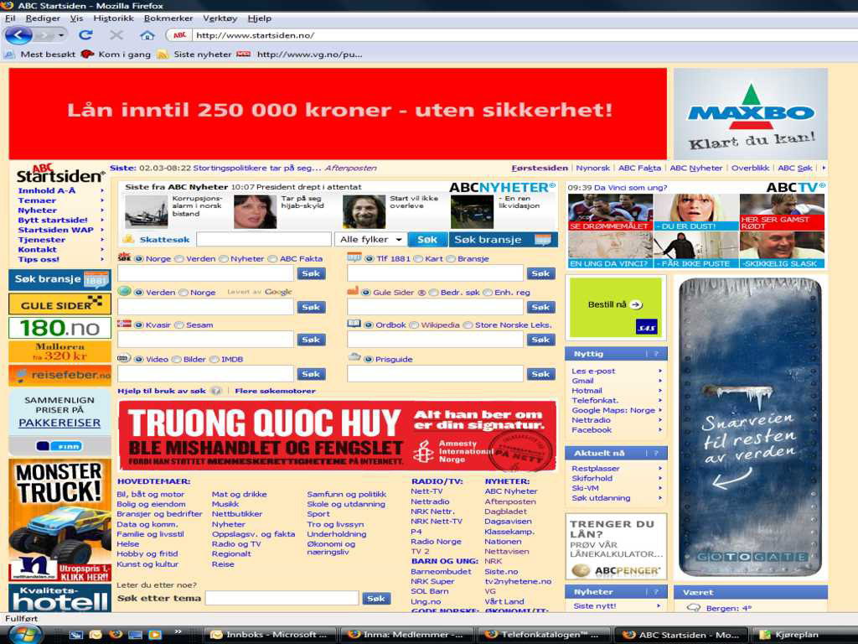Click the ABC TV logo
858x644 pixels.
tap(795, 187)
